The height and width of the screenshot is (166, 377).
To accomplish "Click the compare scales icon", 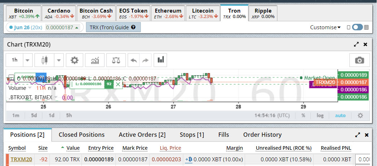I will [x=116, y=60].
